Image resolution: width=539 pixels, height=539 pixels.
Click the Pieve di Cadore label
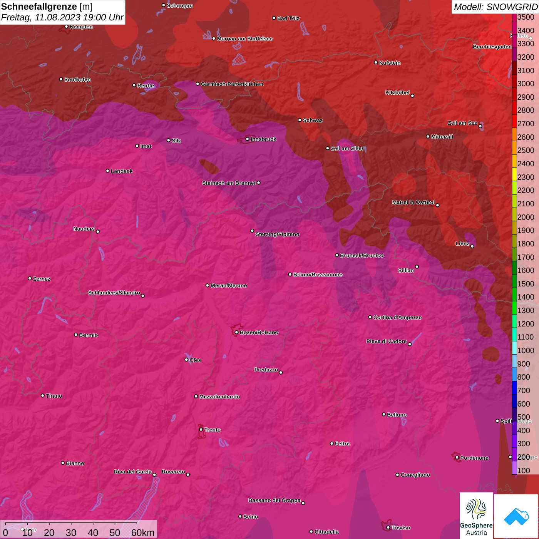(387, 341)
